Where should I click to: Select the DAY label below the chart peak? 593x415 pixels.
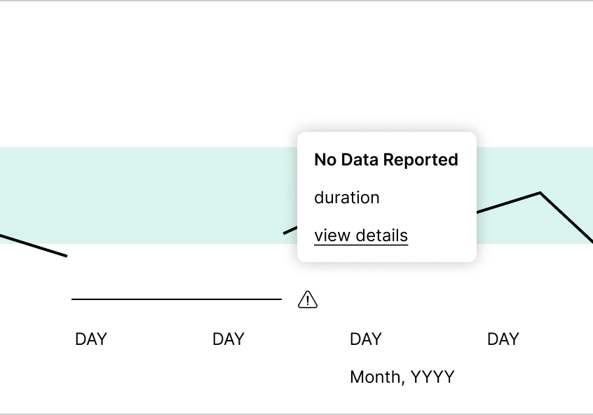(503, 339)
